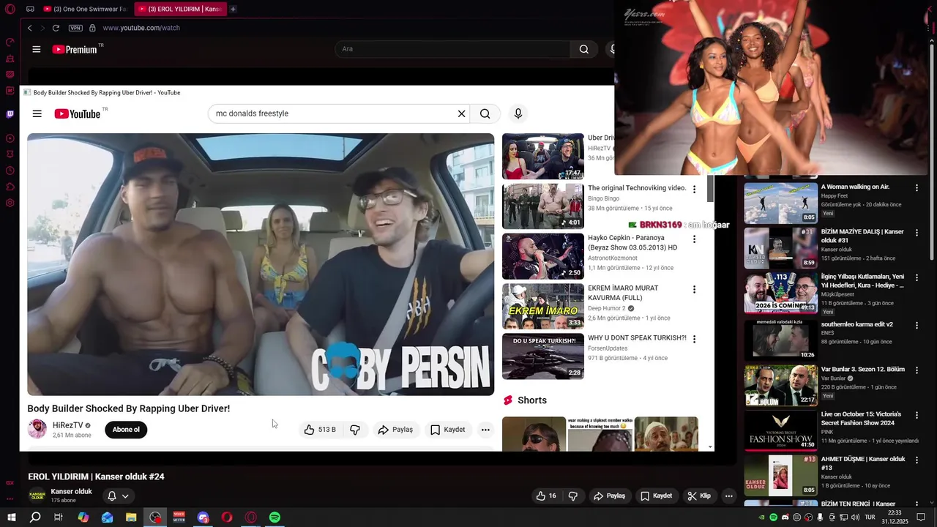Open Kanser olduk channel avatar

click(37, 496)
